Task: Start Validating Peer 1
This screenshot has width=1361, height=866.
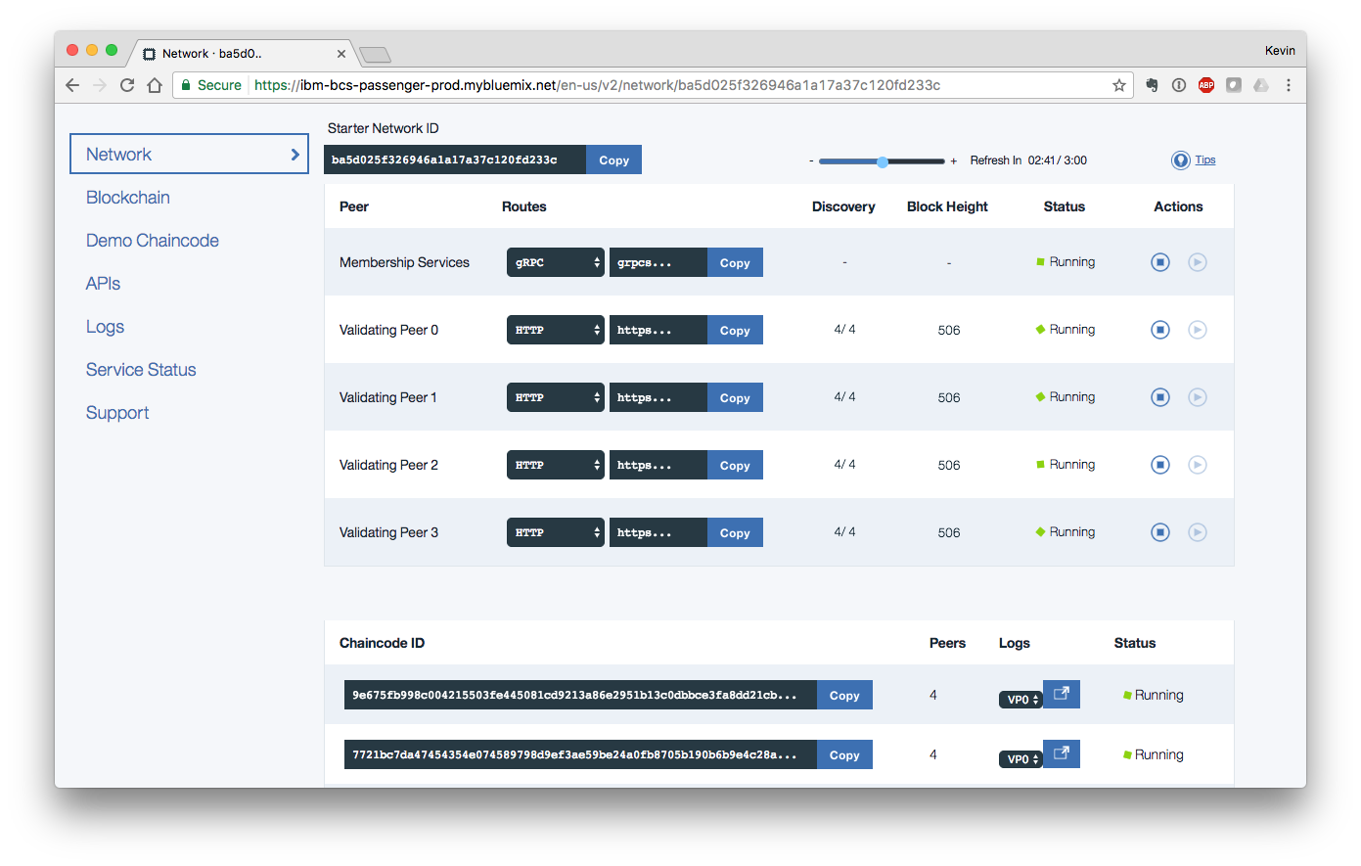Action: [x=1198, y=397]
